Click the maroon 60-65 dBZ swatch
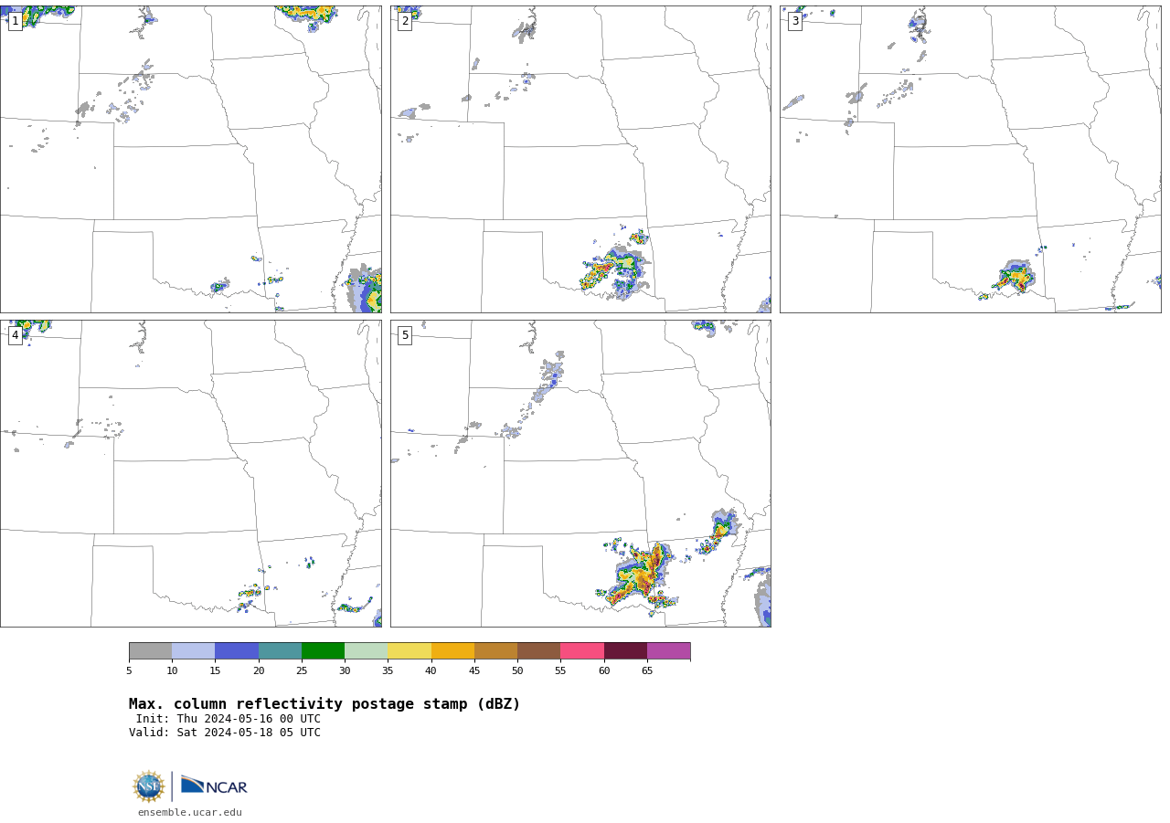 click(x=625, y=651)
